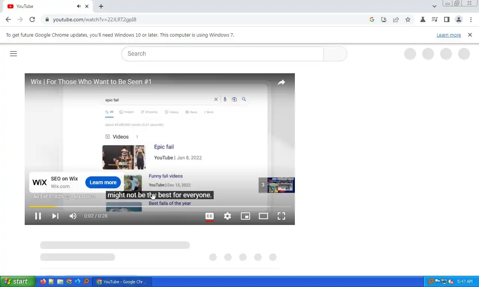Go back to previous page
The height and width of the screenshot is (287, 479).
click(x=8, y=19)
